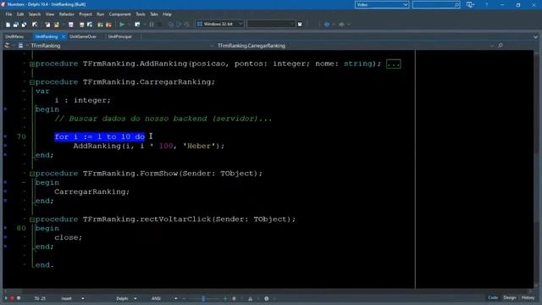This screenshot has width=542, height=305.
Task: Click the help question mark in title bar
Action: pyautogui.click(x=486, y=5)
